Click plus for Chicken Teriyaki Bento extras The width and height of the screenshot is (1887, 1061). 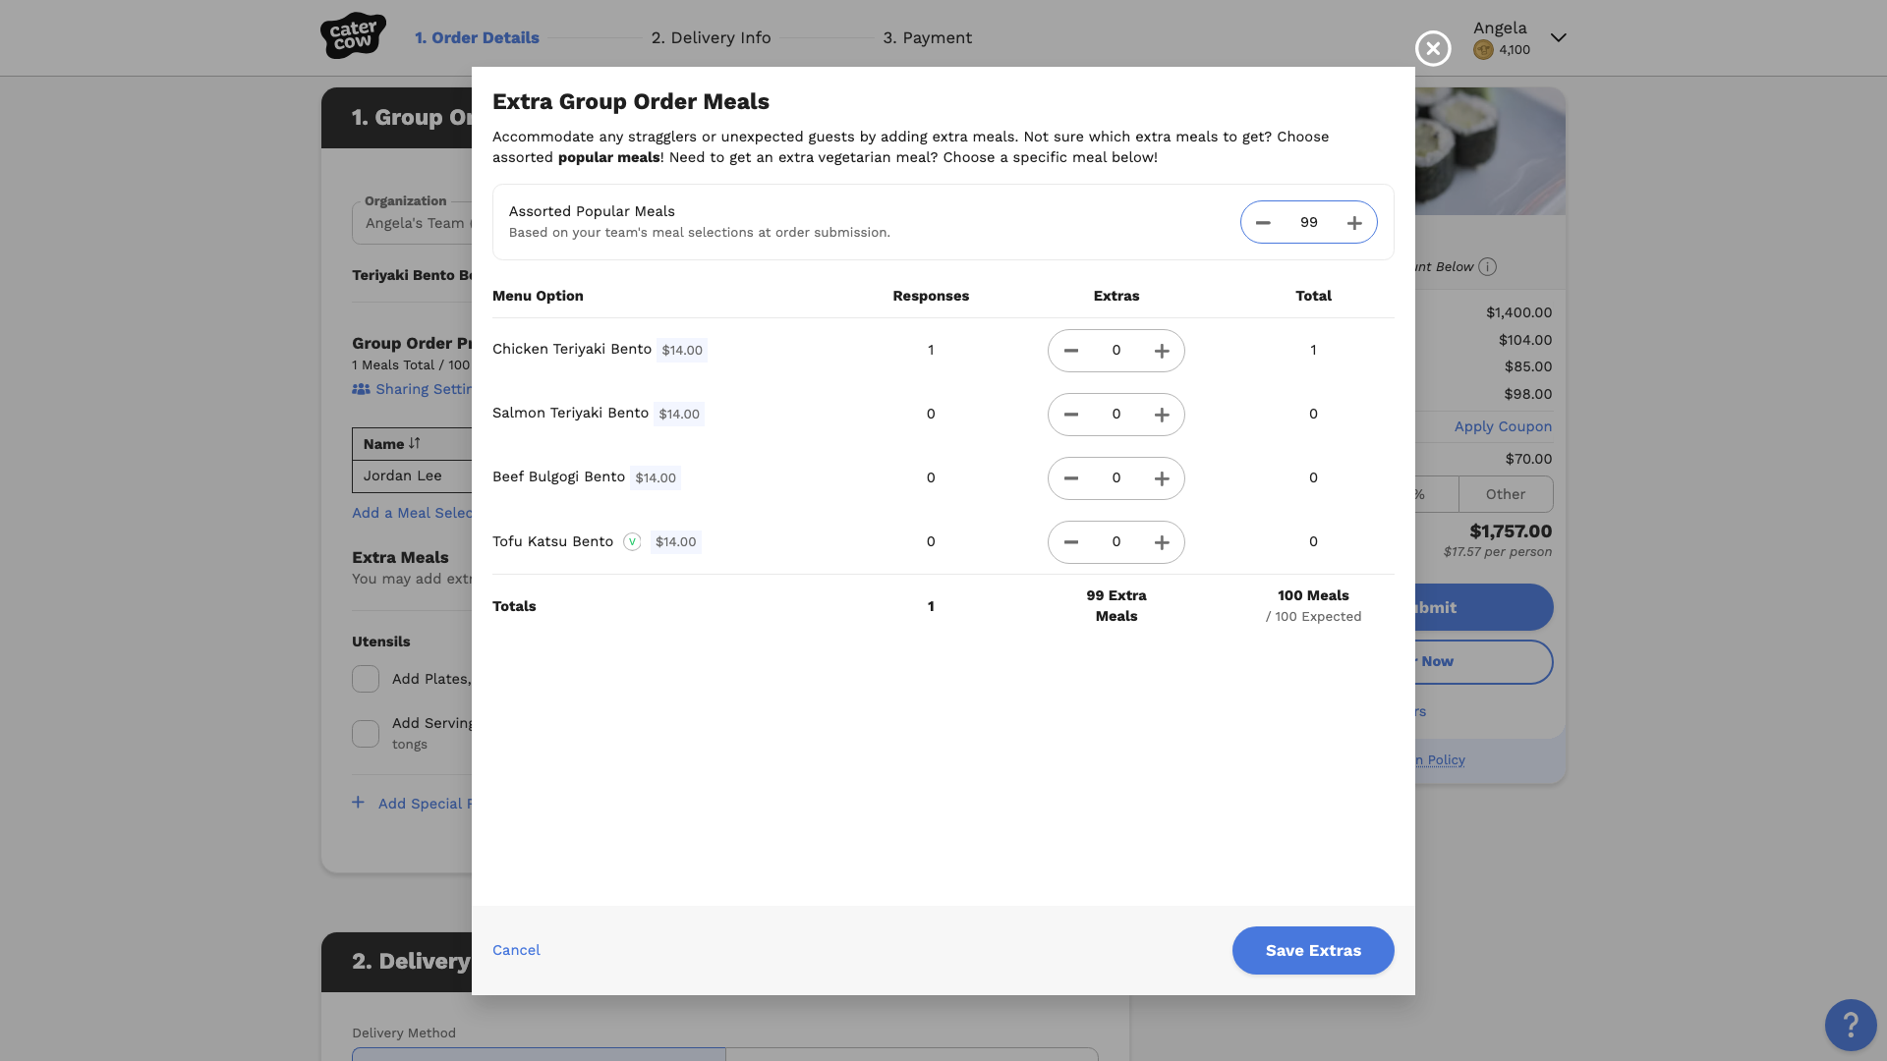[1162, 351]
